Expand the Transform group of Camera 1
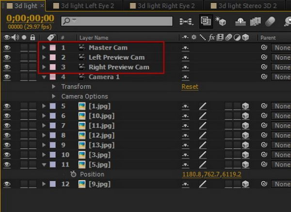291x212 pixels. [53, 86]
